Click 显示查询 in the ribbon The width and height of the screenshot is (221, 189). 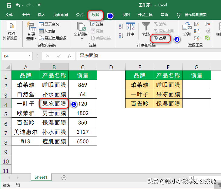[49, 24]
